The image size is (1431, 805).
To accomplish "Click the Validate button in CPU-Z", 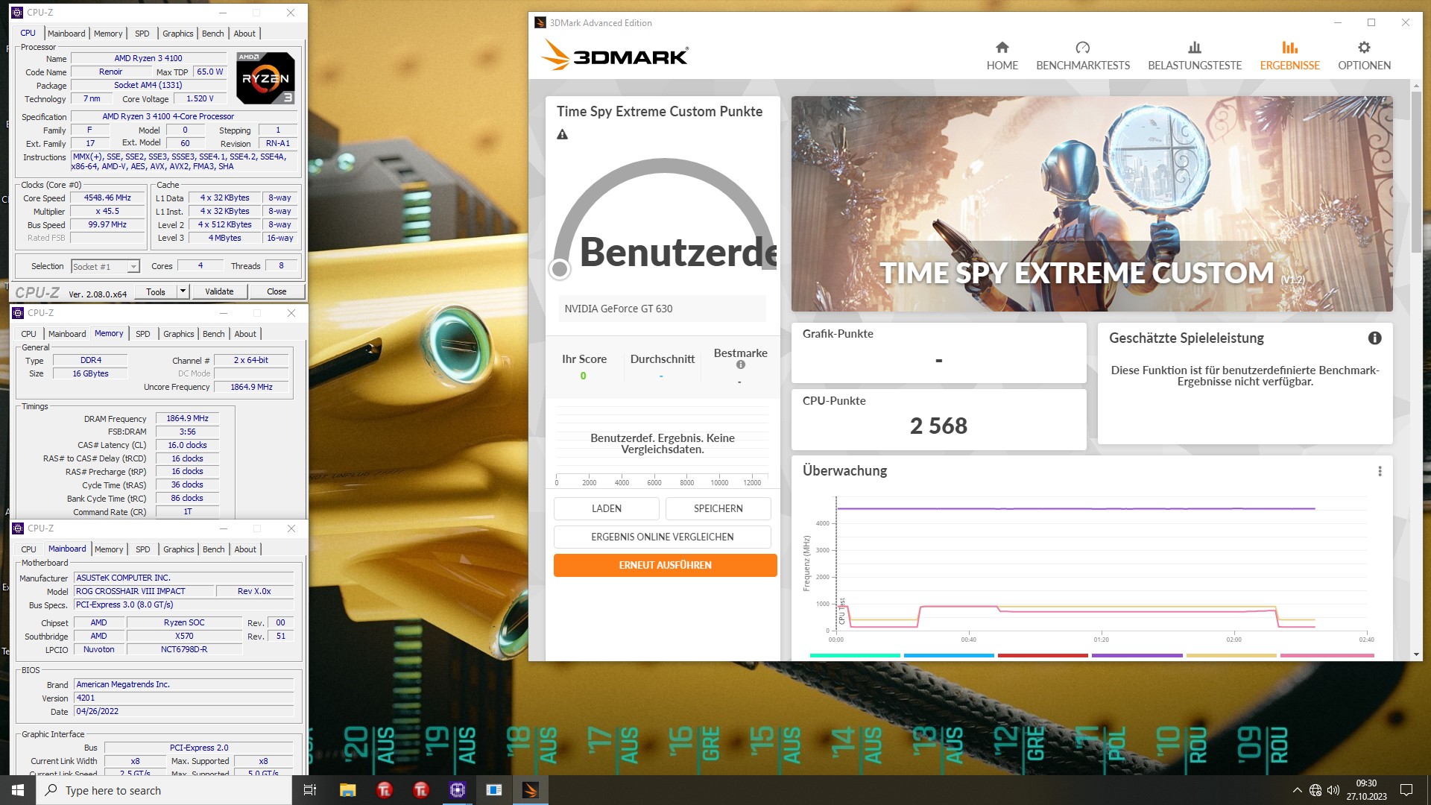I will pos(219,291).
